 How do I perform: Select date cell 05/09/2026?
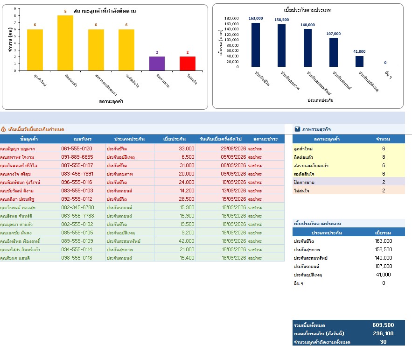221,157
